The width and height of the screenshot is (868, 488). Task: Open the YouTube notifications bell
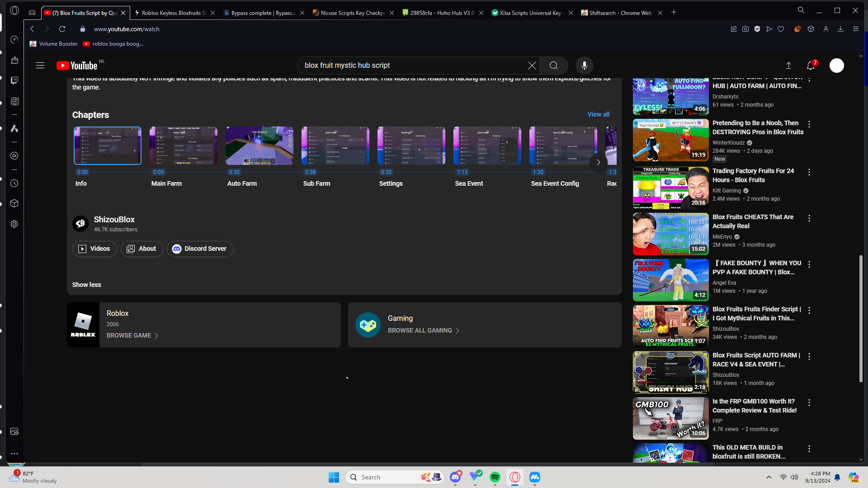pos(811,66)
